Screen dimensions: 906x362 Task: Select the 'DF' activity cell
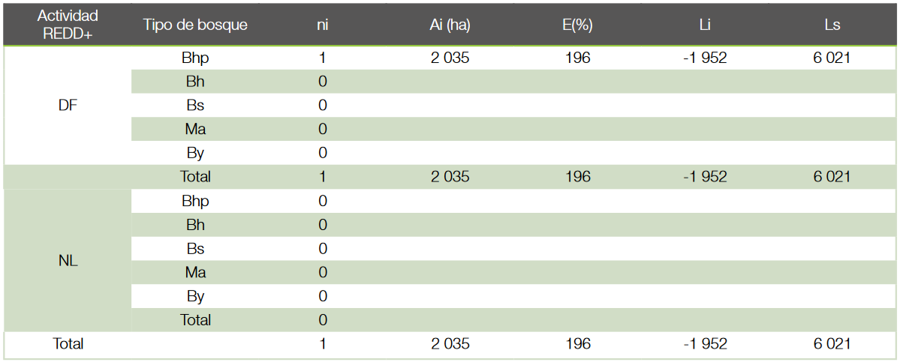point(68,106)
